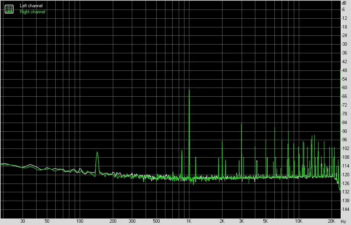The width and height of the screenshot is (351, 225).
Task: Click the '300' frequency axis label
Action: [x=132, y=221]
